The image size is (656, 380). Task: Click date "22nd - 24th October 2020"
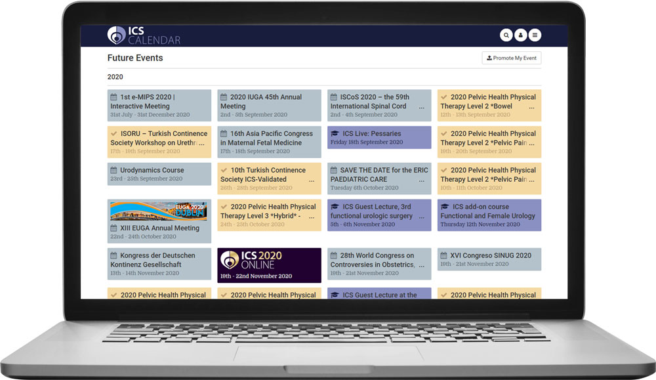click(x=143, y=236)
